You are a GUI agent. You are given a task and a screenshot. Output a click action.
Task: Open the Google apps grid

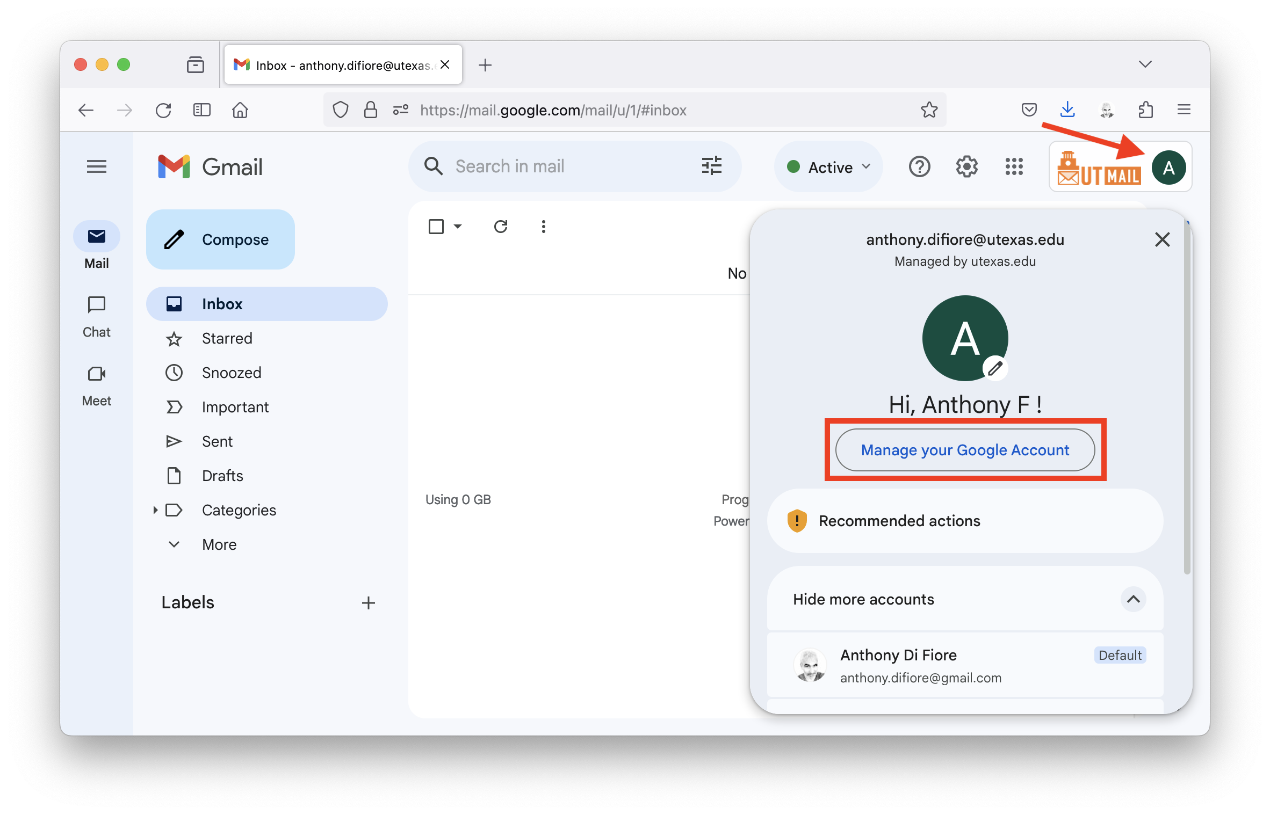1014,167
